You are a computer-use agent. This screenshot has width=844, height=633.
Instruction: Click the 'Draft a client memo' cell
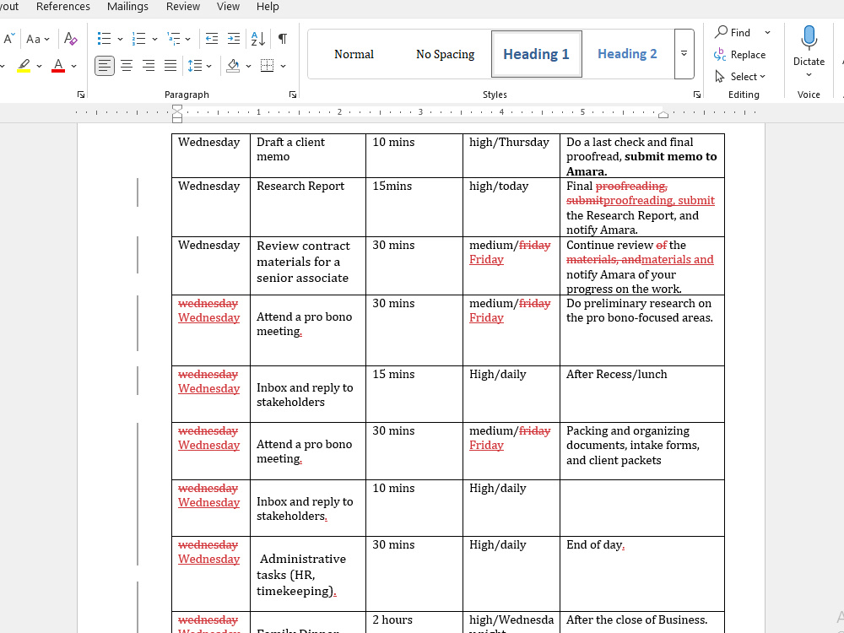click(x=308, y=156)
